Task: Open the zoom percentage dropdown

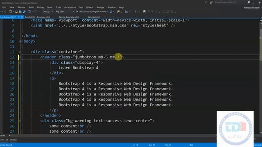Action: pos(9,136)
